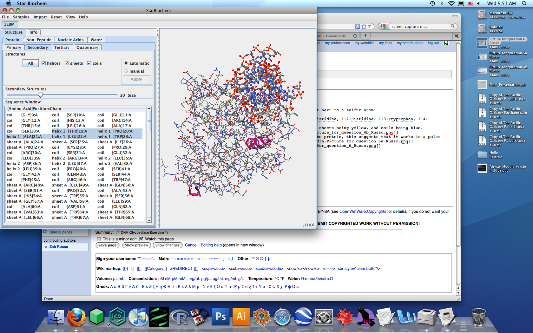Image resolution: width=533 pixels, height=333 pixels.
Task: Click the RSS feed icon in address bar
Action: (x=358, y=27)
